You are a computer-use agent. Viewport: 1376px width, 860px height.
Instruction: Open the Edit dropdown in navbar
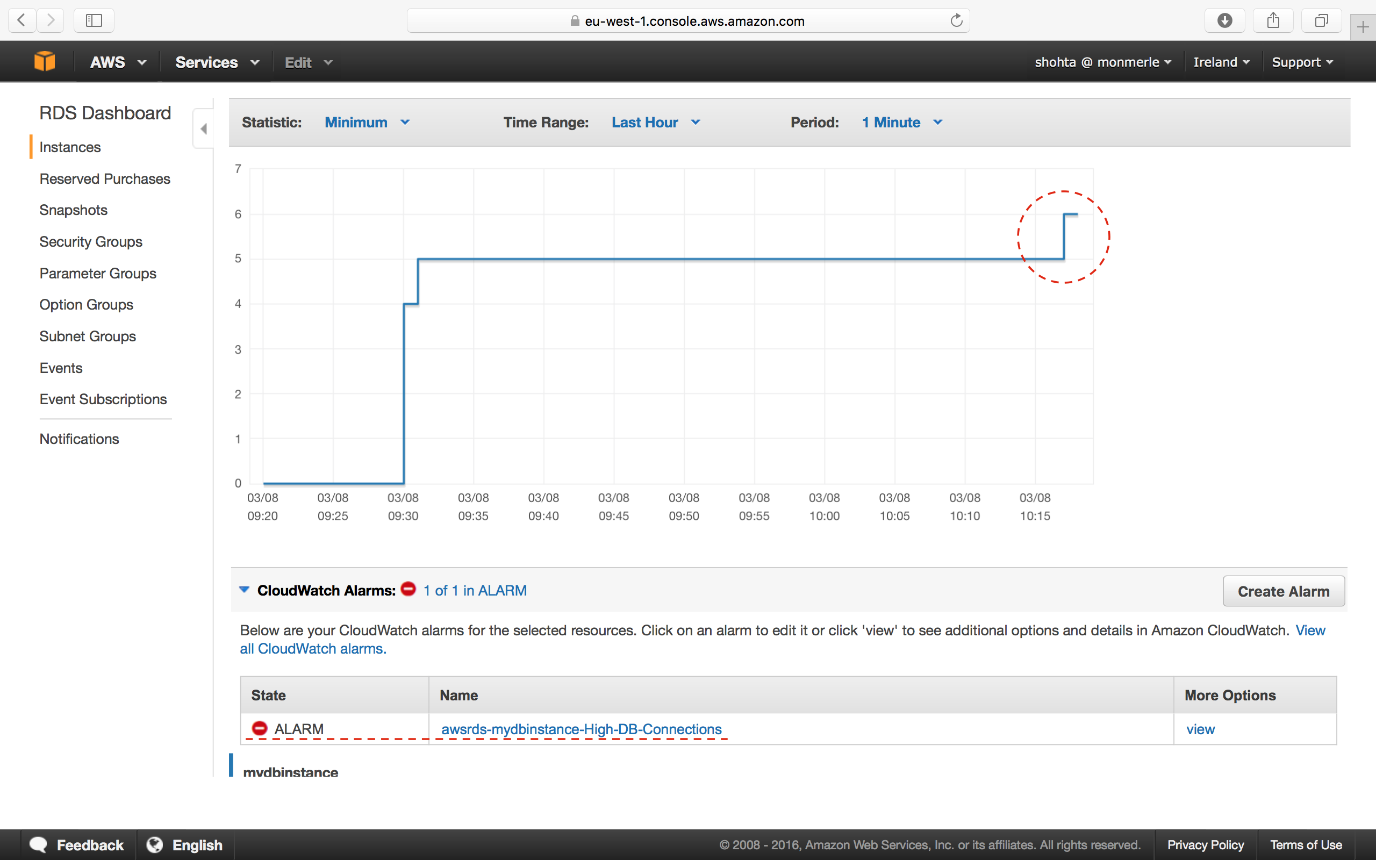tap(308, 62)
